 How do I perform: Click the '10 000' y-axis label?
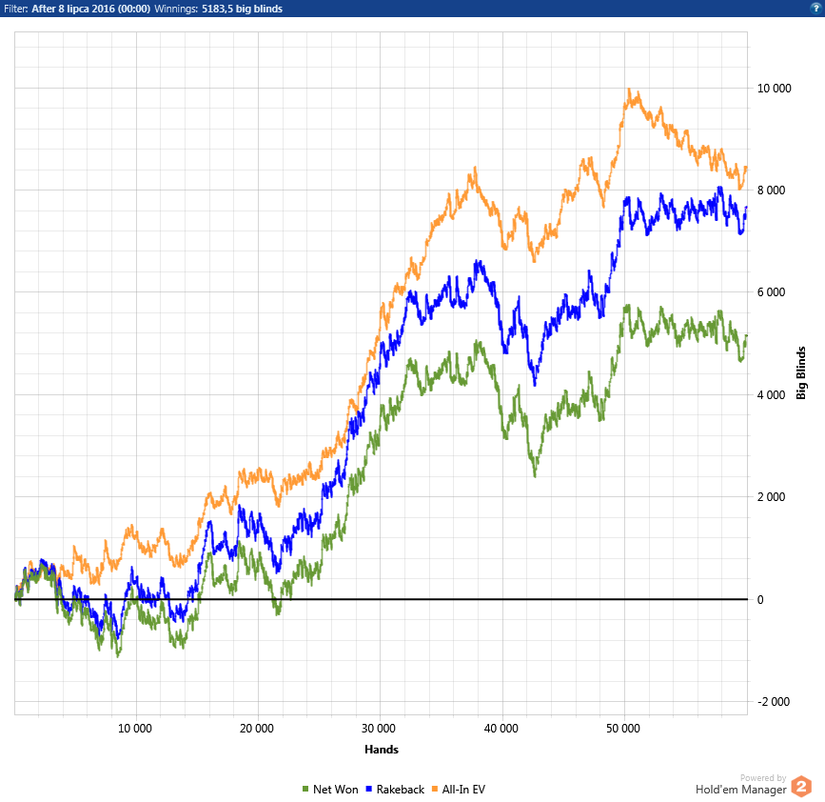point(774,88)
